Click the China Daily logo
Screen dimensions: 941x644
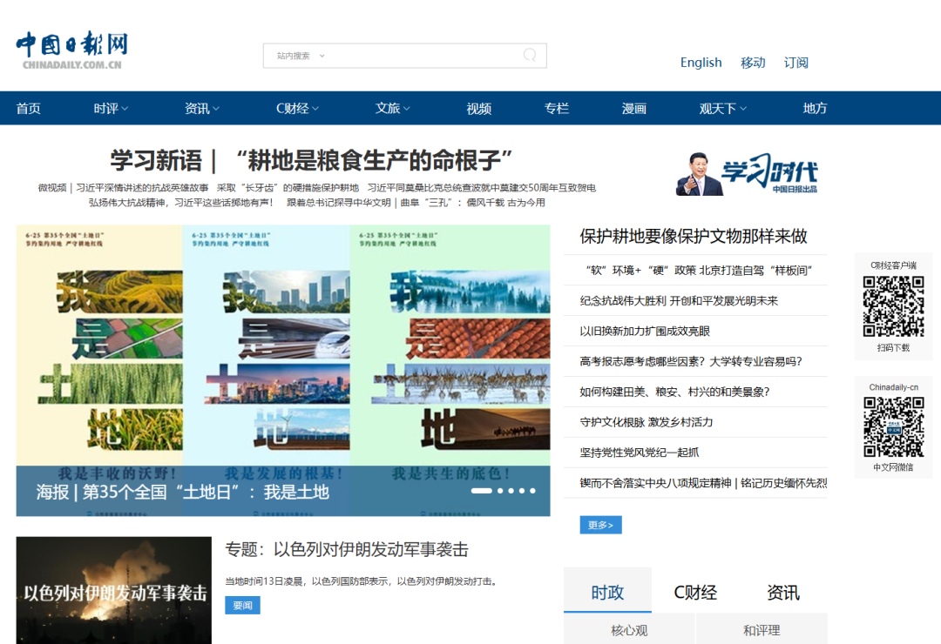(x=71, y=50)
